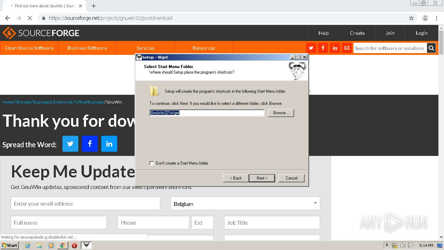Click the Join link
Screen dimensions: 444x250
tap(390, 33)
